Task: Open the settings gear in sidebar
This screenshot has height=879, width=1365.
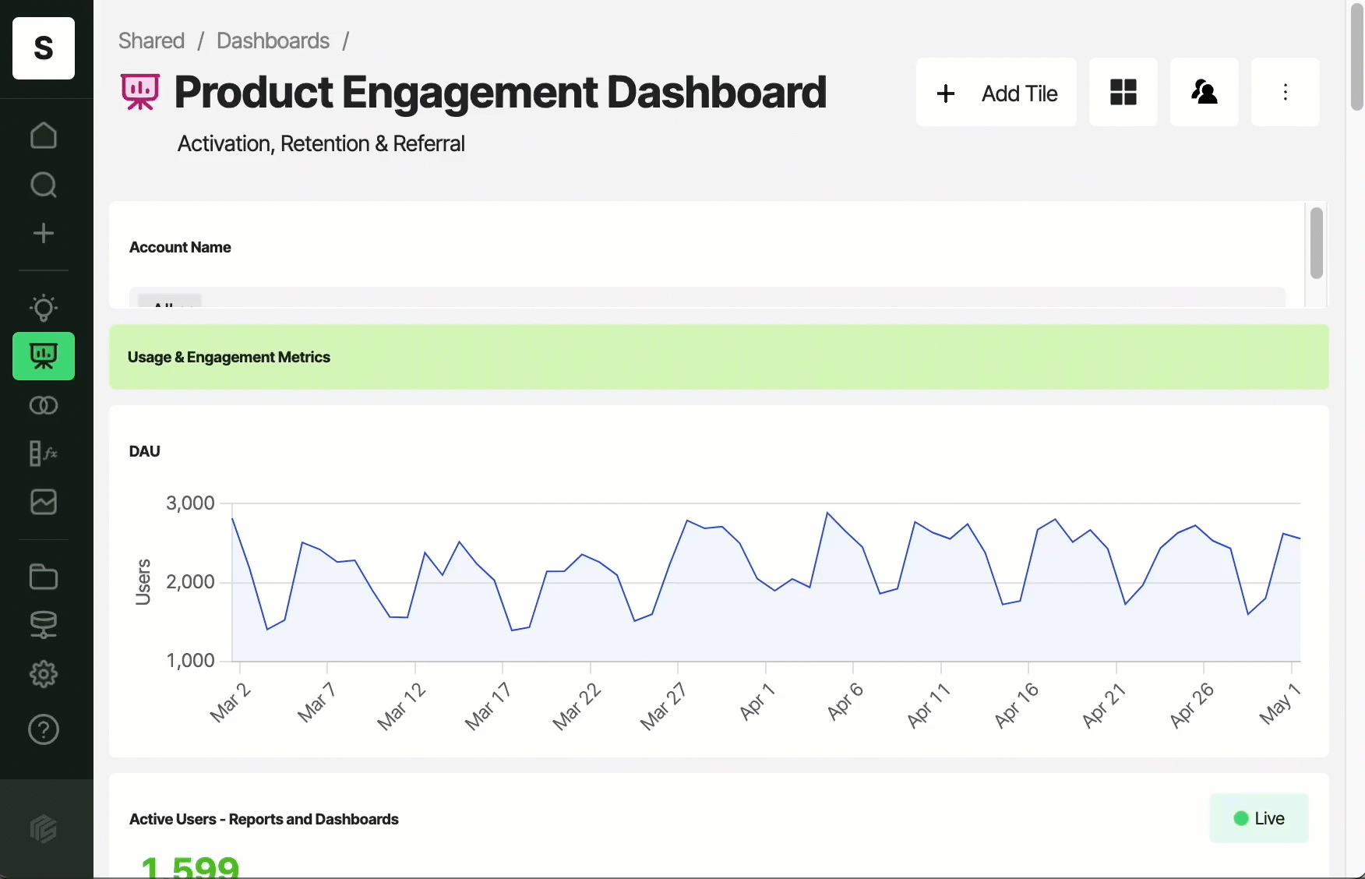Action: pyautogui.click(x=44, y=674)
